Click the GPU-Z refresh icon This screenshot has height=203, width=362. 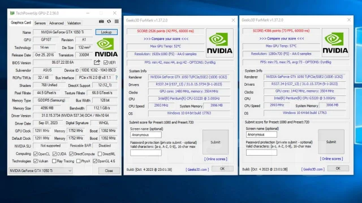click(x=109, y=21)
